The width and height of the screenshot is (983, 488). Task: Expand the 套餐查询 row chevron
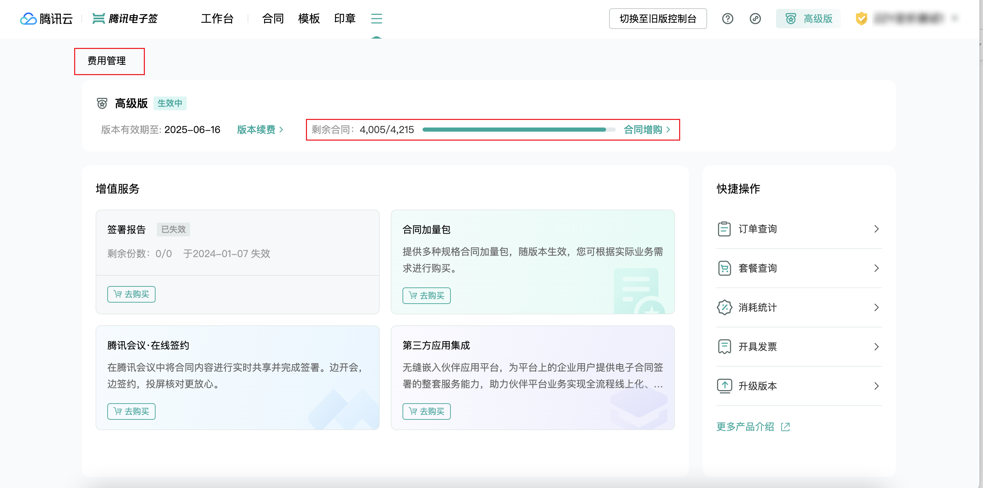point(876,268)
